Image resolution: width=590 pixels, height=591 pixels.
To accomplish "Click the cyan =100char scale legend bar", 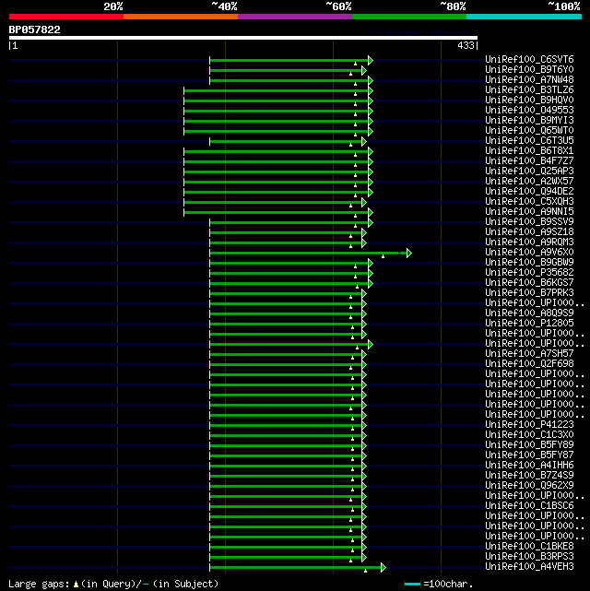I will pyautogui.click(x=412, y=585).
